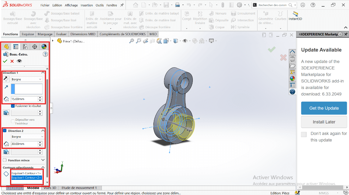The image size is (349, 195).
Task: Uncheck Fusionner le résultat checkbox
Action: click(x=13, y=106)
